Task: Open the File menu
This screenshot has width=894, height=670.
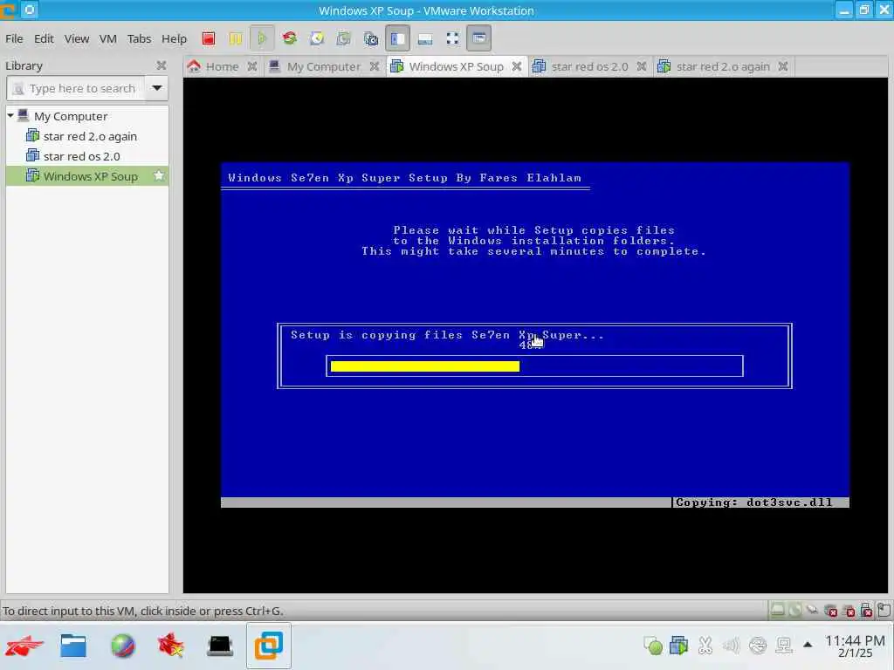Action: click(x=14, y=38)
